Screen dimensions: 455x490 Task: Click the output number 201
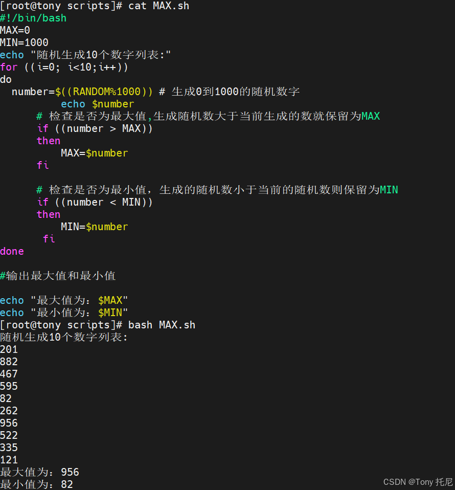click(x=9, y=349)
